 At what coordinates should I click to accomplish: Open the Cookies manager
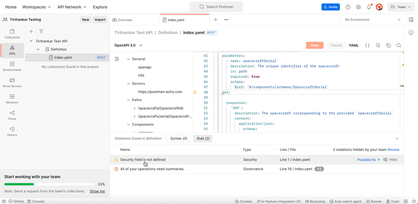pos(243,201)
